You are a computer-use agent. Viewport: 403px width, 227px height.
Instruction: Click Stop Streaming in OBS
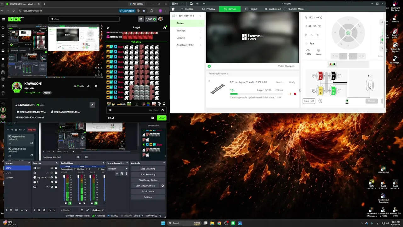tap(148, 169)
